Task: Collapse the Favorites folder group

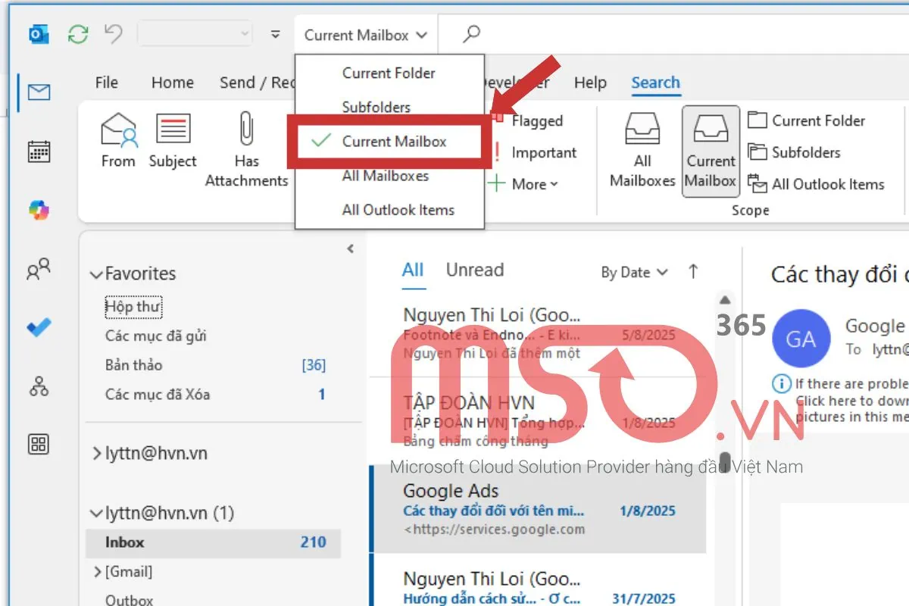Action: pyautogui.click(x=96, y=274)
